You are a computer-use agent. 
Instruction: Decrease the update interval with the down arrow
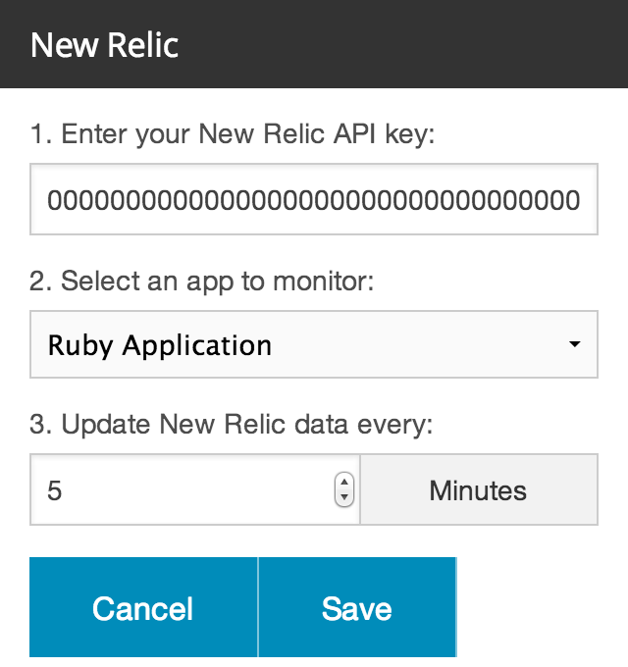344,497
